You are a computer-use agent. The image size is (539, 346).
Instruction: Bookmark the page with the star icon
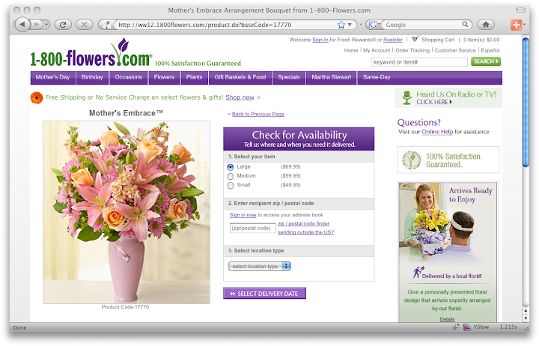[341, 25]
